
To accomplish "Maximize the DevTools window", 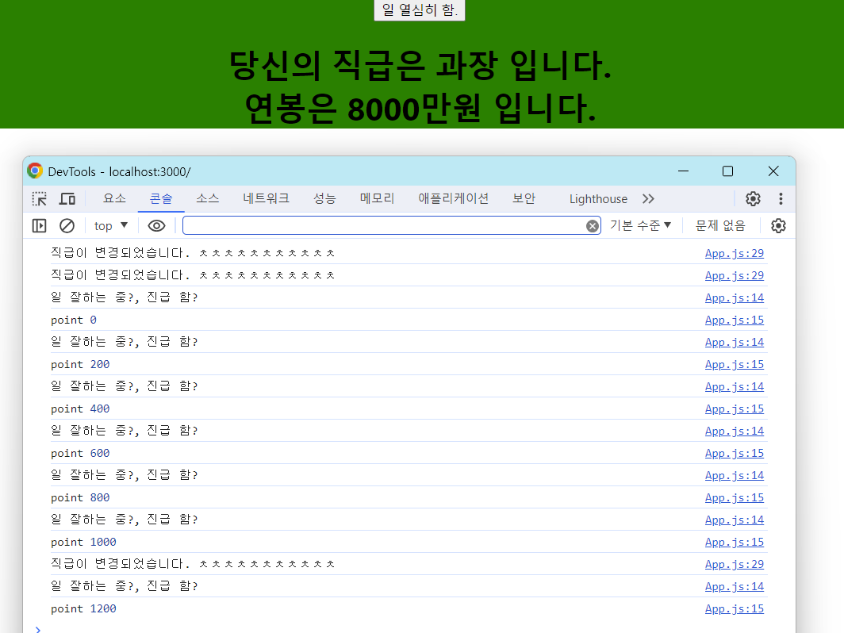I will tap(727, 171).
